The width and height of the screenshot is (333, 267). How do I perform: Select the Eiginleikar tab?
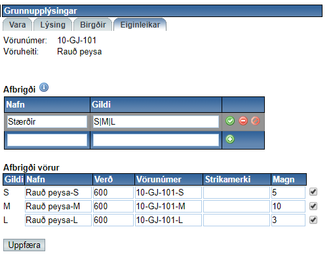click(140, 25)
